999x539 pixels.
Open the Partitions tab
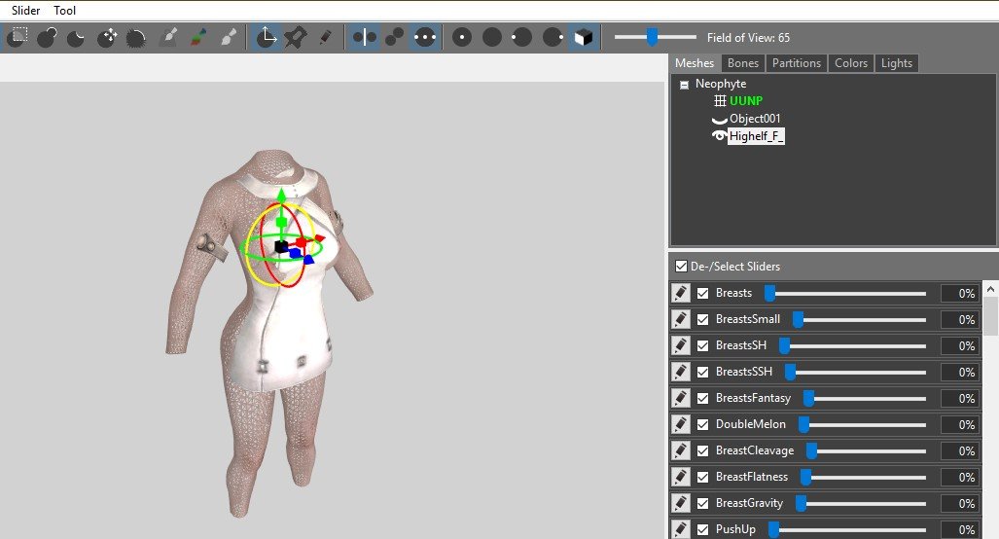pyautogui.click(x=796, y=63)
